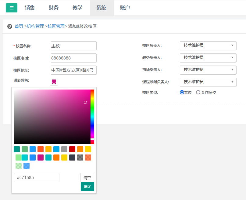Navigate to 校区管理 breadcrumb link
The image size is (246, 200).
point(56,26)
